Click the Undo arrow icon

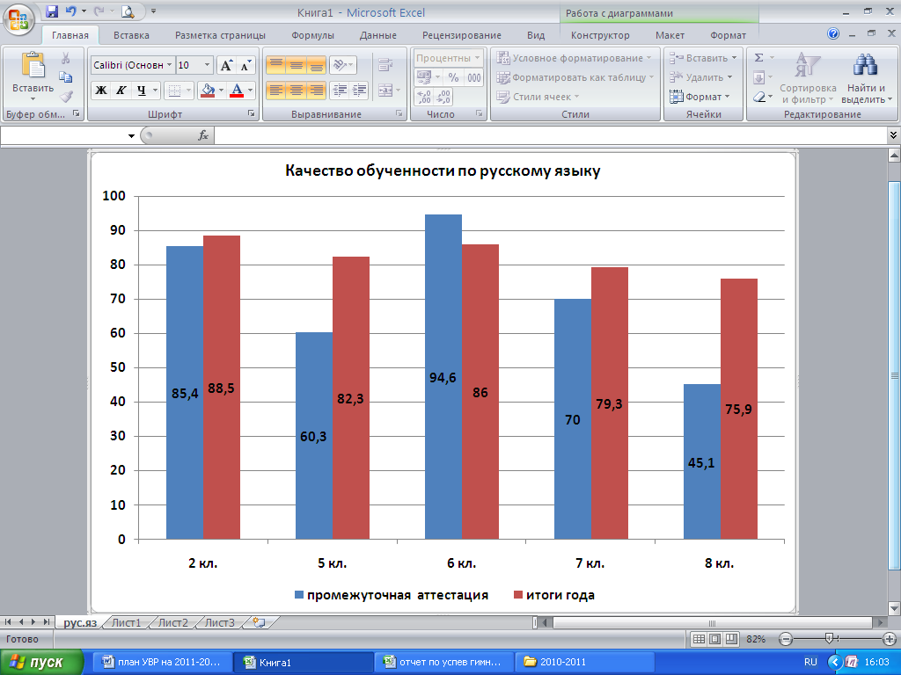click(x=70, y=11)
